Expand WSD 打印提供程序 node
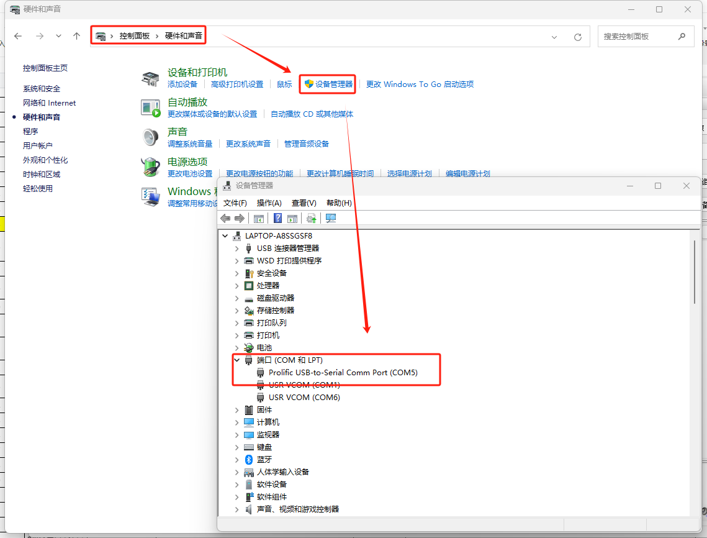This screenshot has height=538, width=707. [236, 261]
